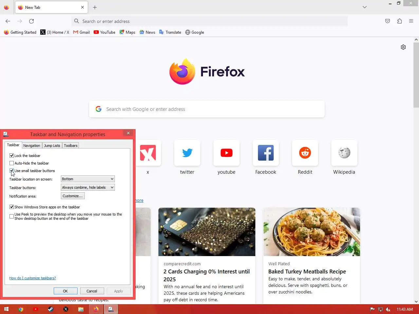Click the Firefox page vertical scrollbar
This screenshot has width=419, height=314.
point(416,75)
